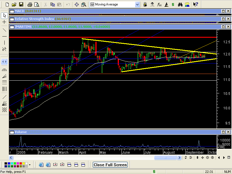Click the binoculars Explorer icon
Image resolution: width=232 pixels, height=174 pixels.
pos(180,4)
